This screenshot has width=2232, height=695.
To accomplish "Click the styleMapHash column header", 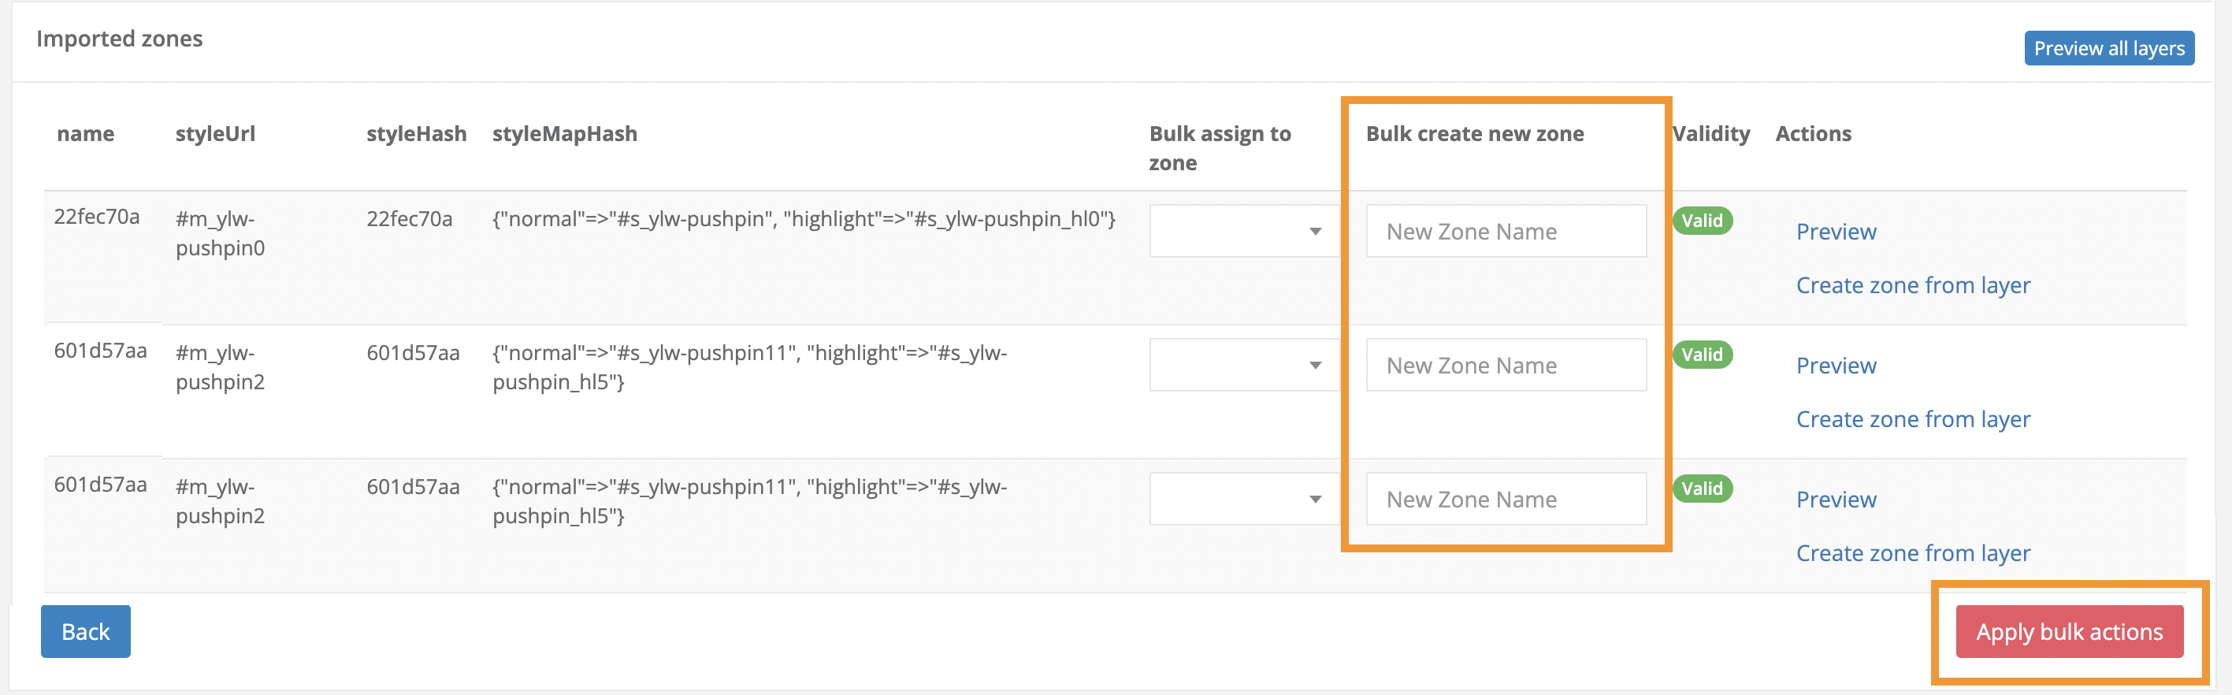I will click(564, 133).
